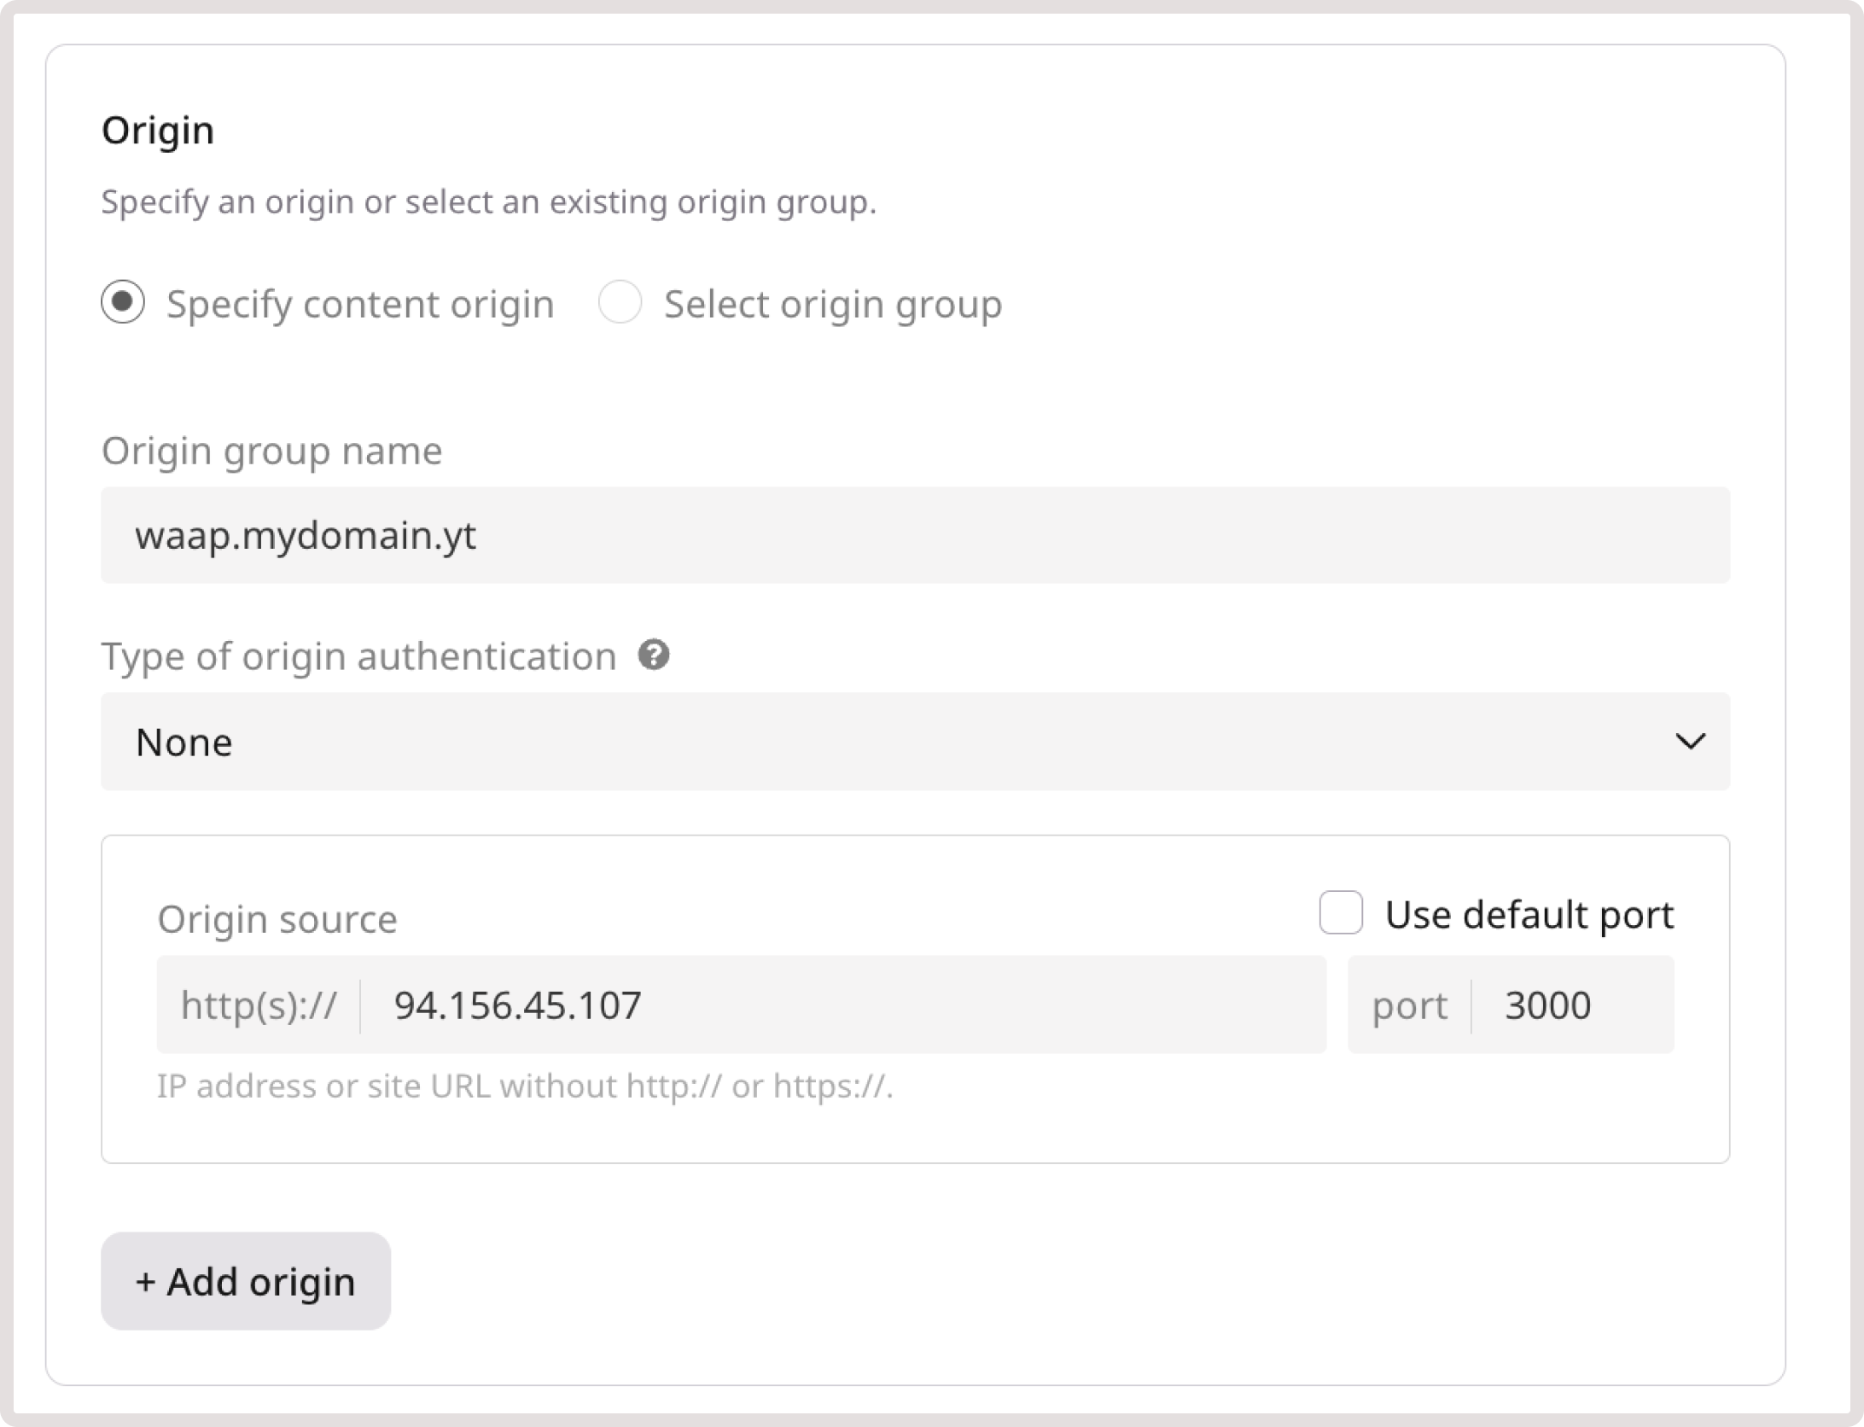Click the http(s):// protocol prefix label
The height and width of the screenshot is (1427, 1864).
259,1005
